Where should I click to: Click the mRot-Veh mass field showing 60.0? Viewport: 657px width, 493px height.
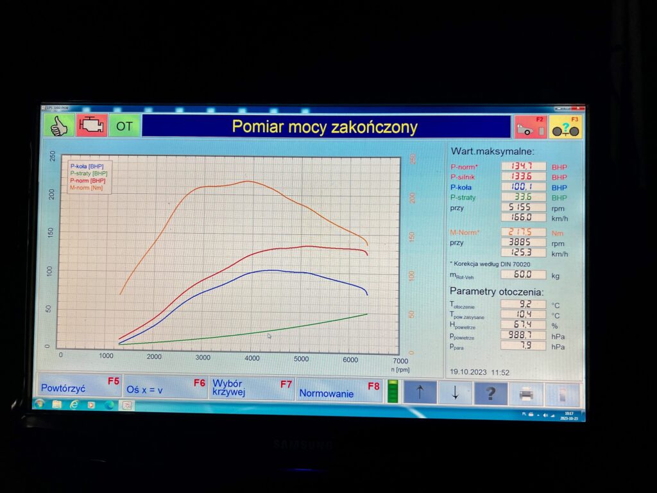[524, 275]
